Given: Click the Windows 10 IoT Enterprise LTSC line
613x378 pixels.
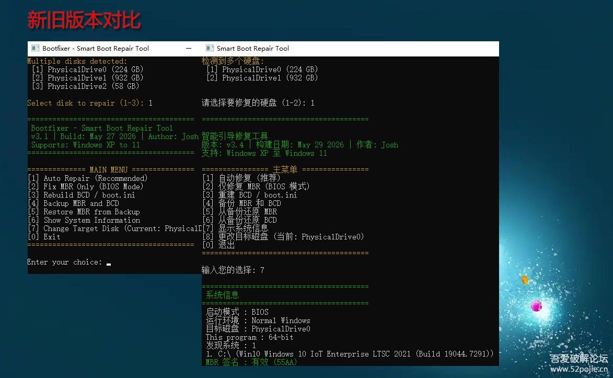Looking at the screenshot, I should pos(350,354).
